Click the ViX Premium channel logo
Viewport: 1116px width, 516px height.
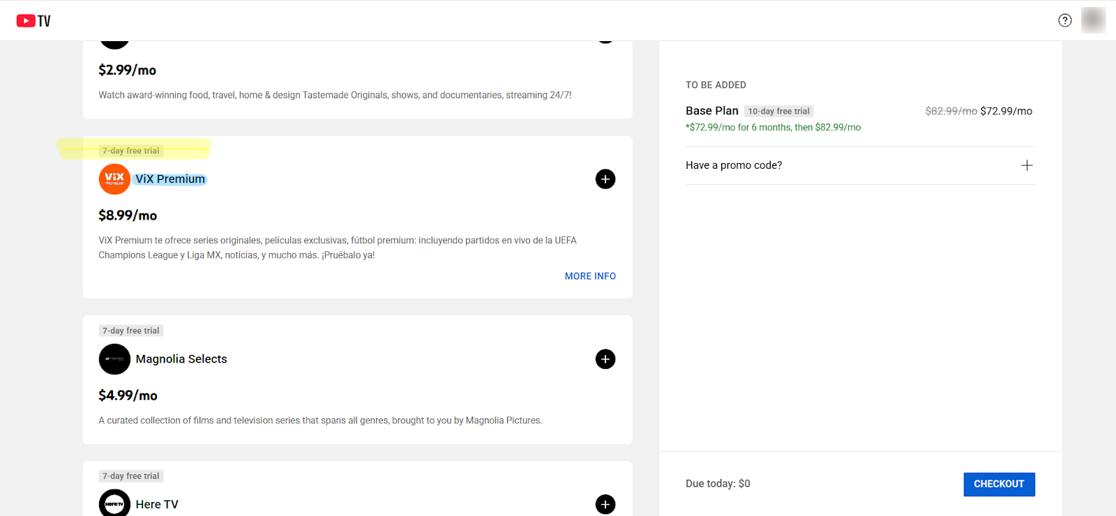coord(114,179)
